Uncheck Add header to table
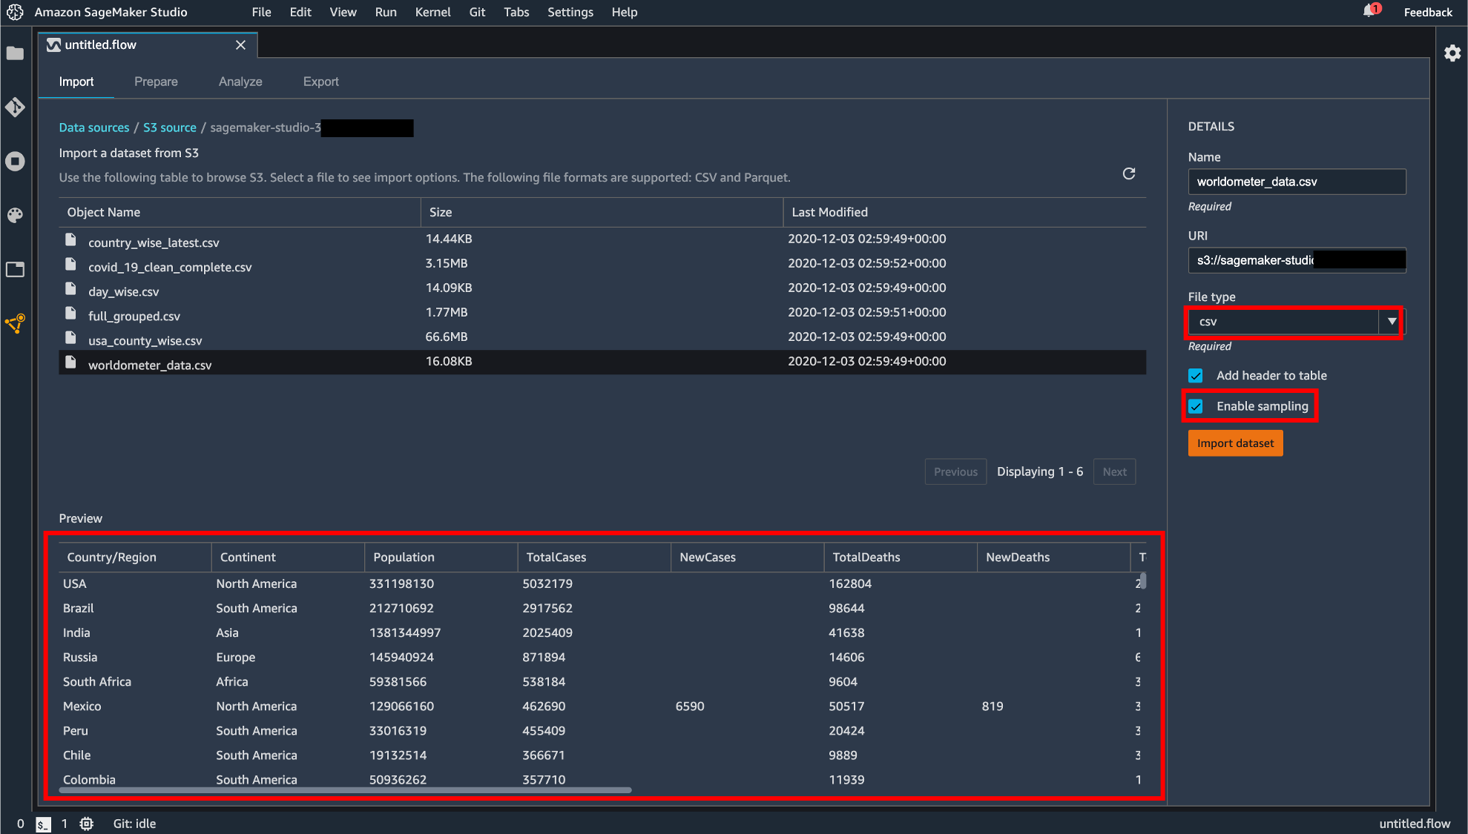This screenshot has height=834, width=1468. pos(1195,376)
